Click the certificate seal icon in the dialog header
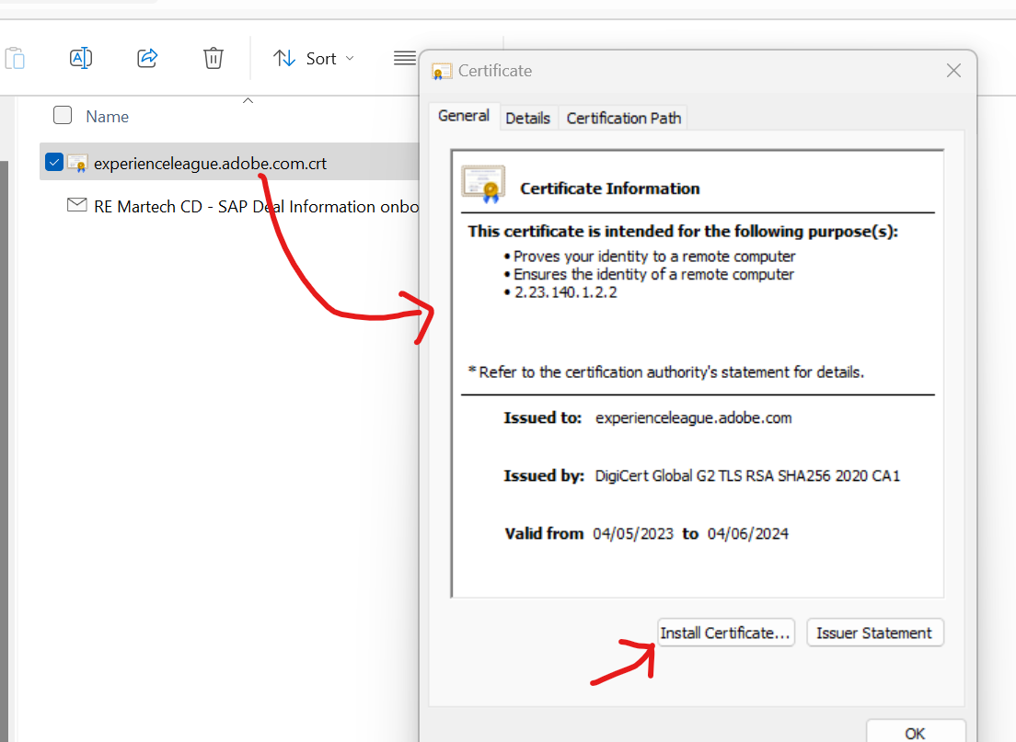 click(441, 70)
